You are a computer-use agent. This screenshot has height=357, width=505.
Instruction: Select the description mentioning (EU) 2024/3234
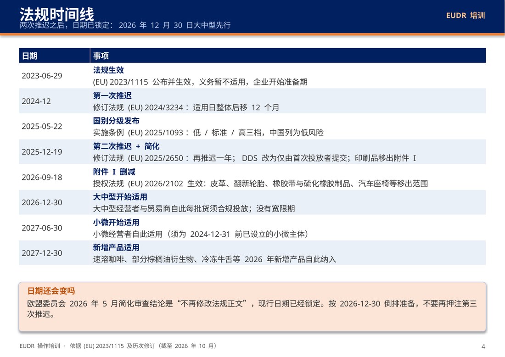[186, 107]
